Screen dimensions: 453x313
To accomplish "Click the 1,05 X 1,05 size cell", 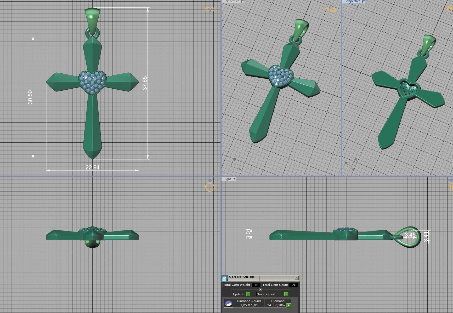I will coord(249,305).
